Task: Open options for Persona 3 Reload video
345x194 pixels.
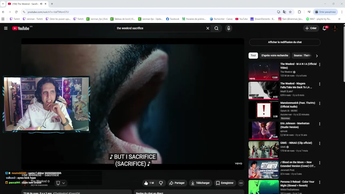Action: (x=320, y=182)
